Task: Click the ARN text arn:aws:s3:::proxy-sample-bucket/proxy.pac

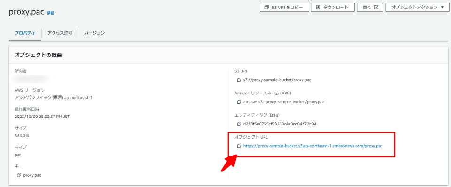Action: pyautogui.click(x=284, y=102)
